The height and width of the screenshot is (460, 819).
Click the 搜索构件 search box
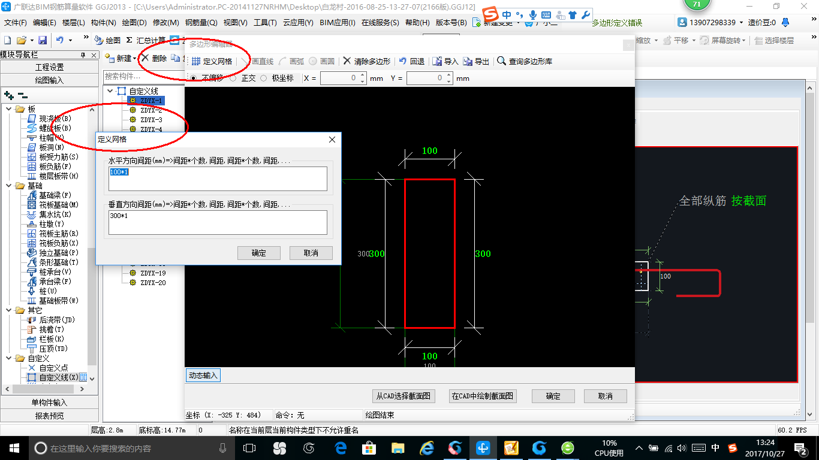(x=143, y=76)
